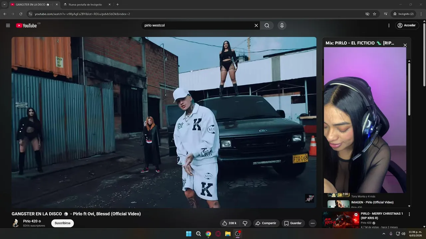Open File Explorer from the taskbar
Image resolution: width=426 pixels, height=239 pixels.
click(x=228, y=234)
